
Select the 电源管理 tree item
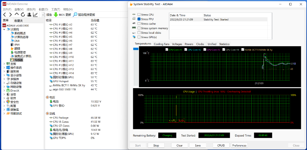click(x=20, y=52)
